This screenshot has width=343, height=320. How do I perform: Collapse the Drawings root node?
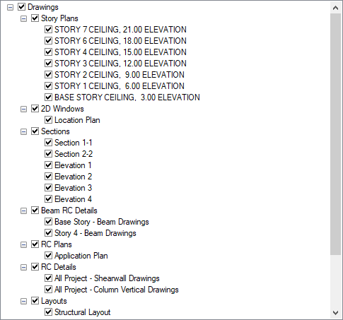pyautogui.click(x=10, y=7)
